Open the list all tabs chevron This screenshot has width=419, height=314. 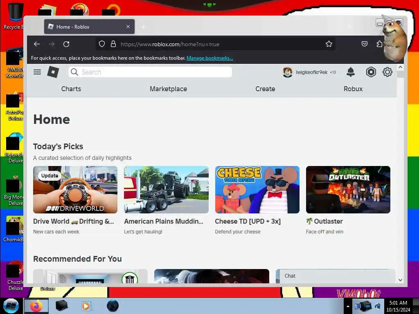350,27
